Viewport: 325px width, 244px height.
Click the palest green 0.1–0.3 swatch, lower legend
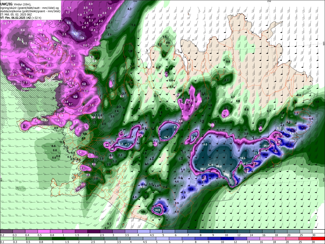point(6,239)
